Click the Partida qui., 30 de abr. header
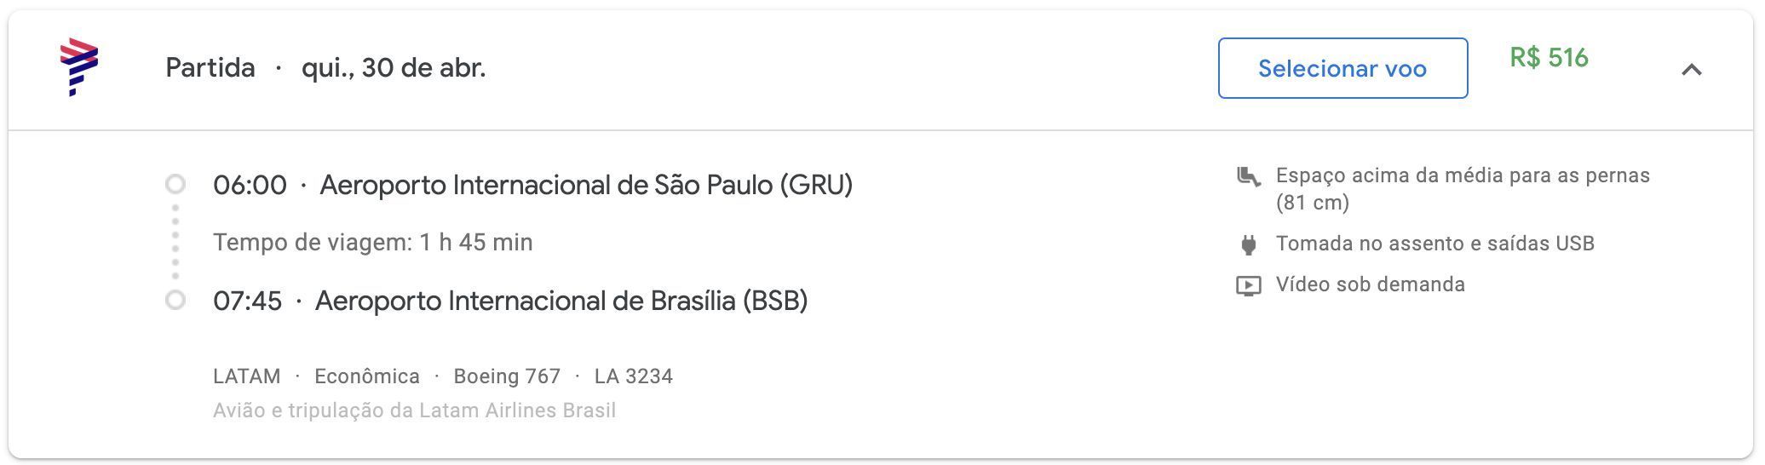The height and width of the screenshot is (465, 1765). pos(325,67)
